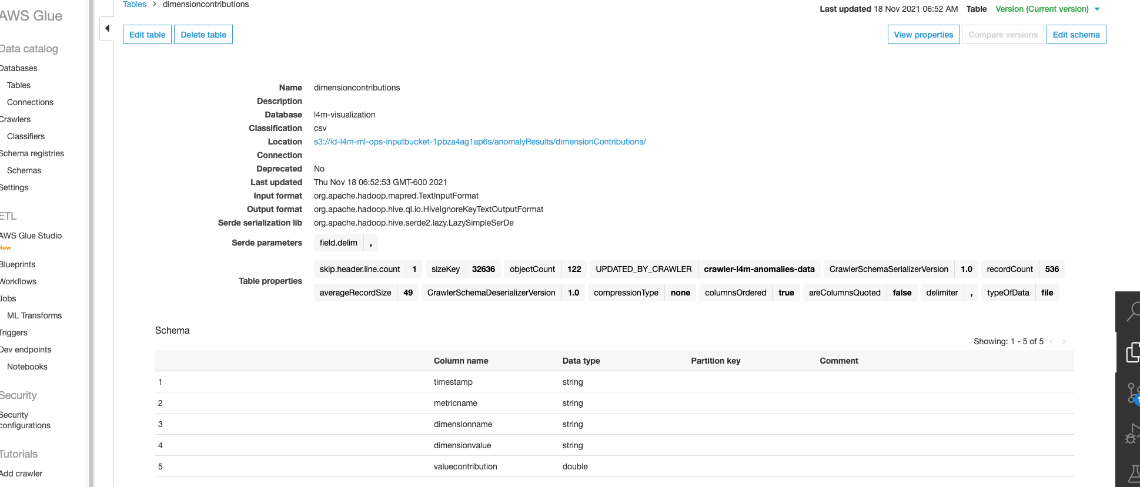Viewport: 1140px width, 487px height.
Task: Select the metricname column row
Action: coord(614,403)
